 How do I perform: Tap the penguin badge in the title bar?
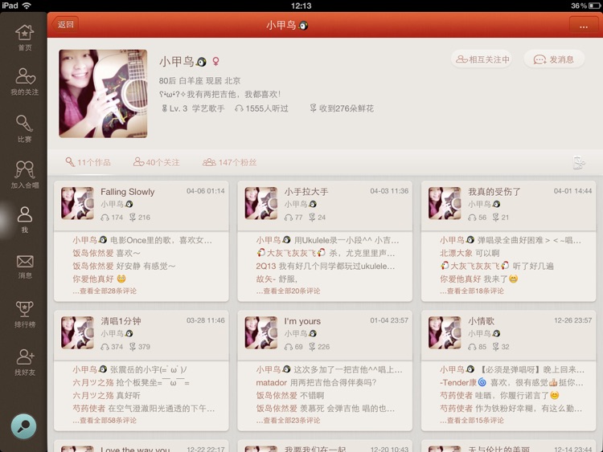coord(303,26)
